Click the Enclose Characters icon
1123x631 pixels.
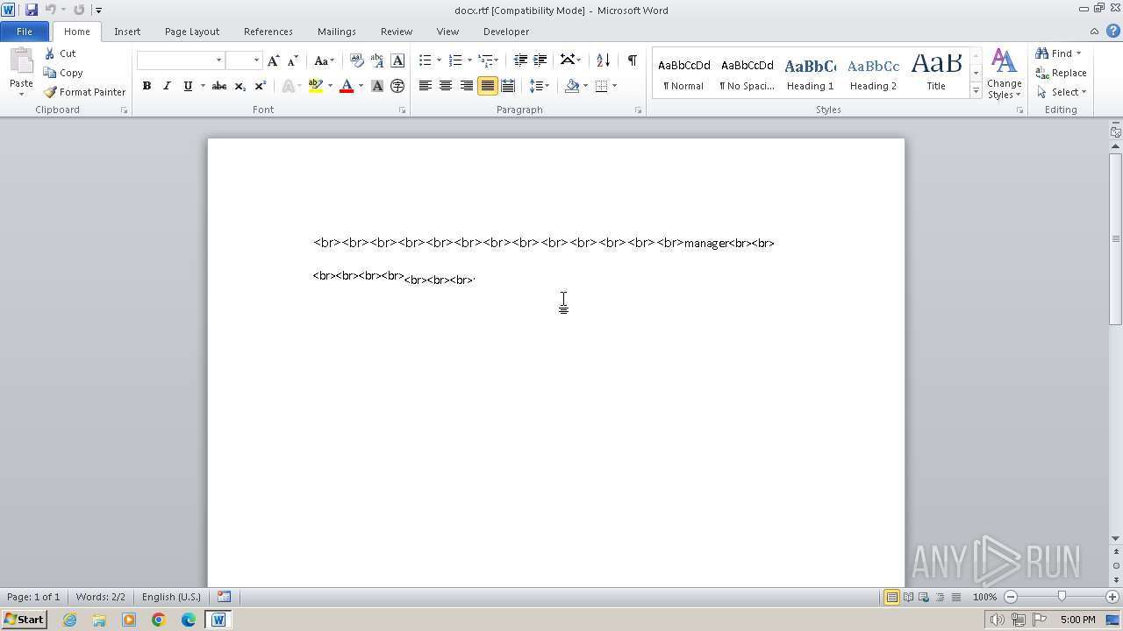tap(397, 86)
